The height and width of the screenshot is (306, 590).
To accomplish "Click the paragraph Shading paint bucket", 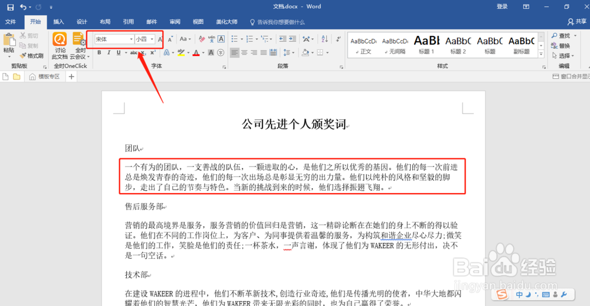I will click(305, 52).
